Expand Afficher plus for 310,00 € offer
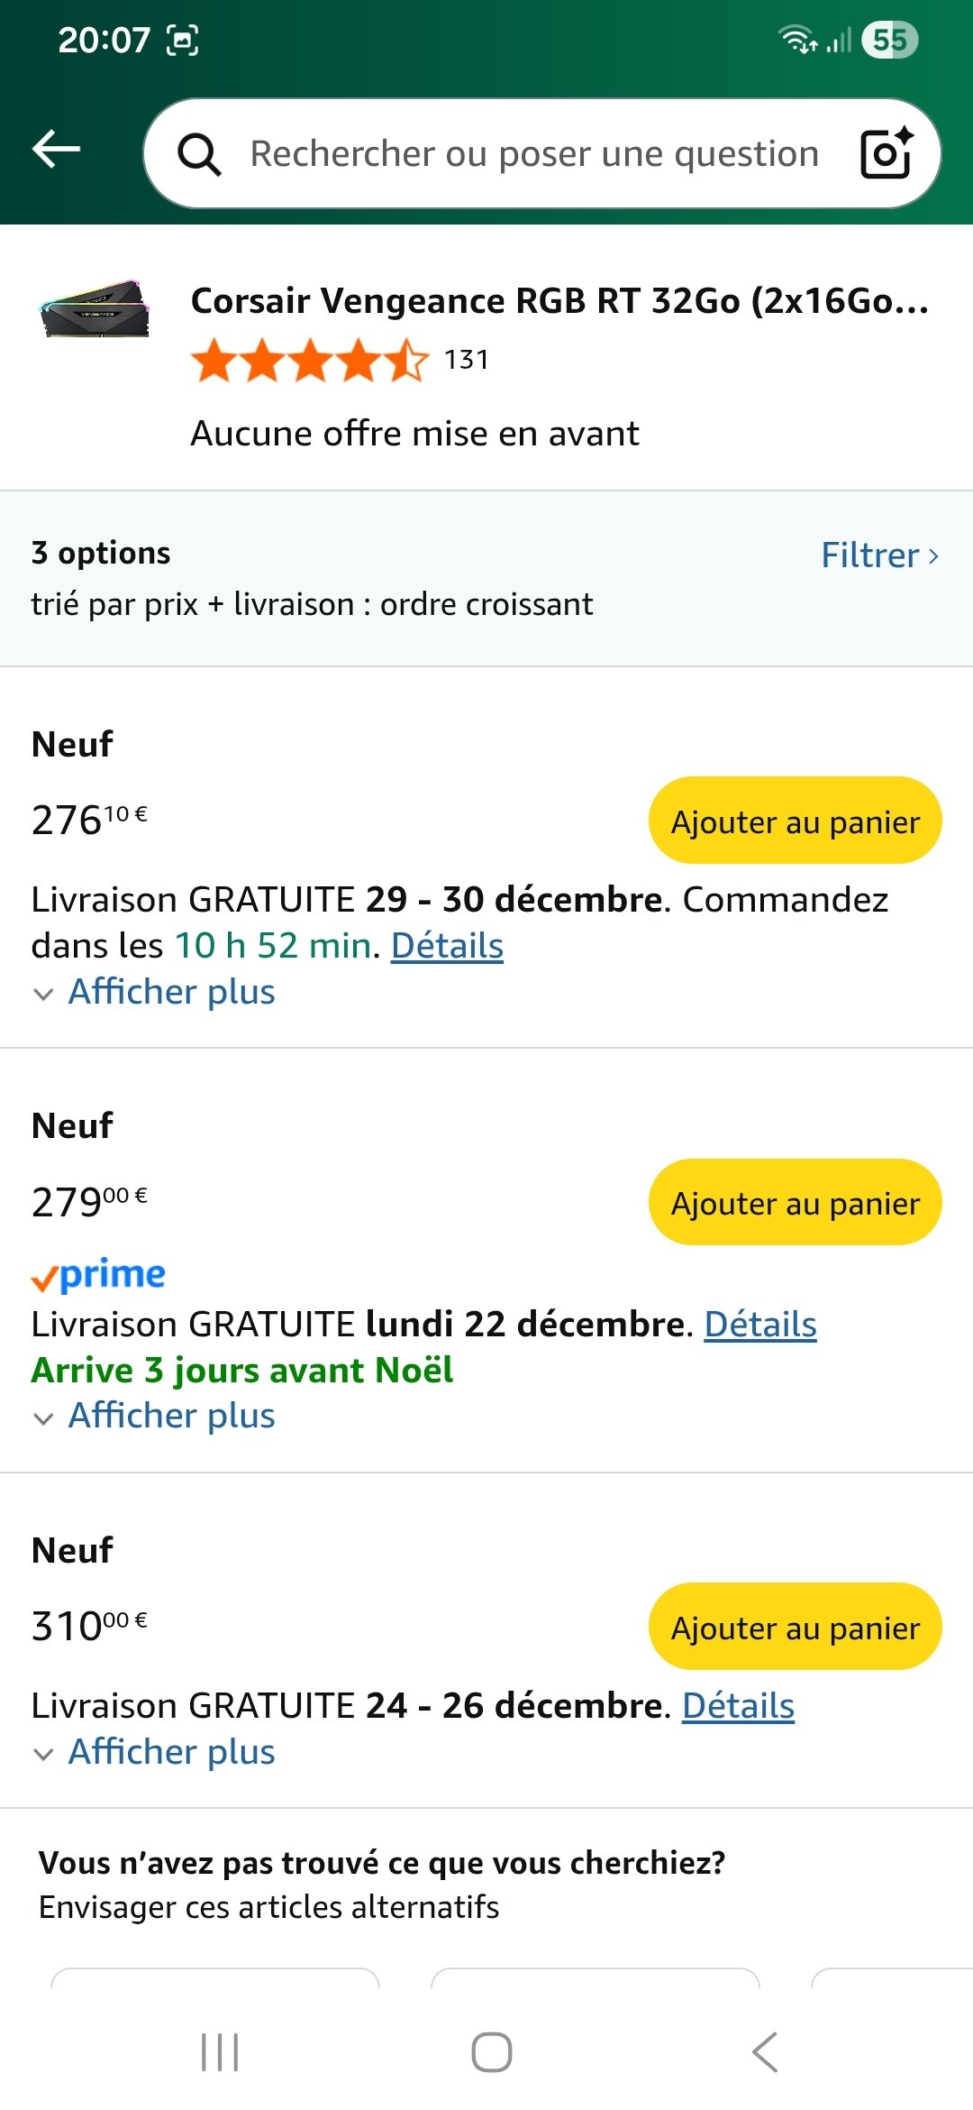Viewport: 973px width, 2110px height. [169, 1752]
